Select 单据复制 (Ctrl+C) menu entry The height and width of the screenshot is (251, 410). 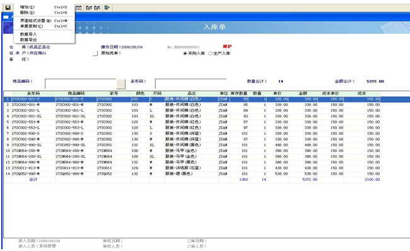[44, 26]
